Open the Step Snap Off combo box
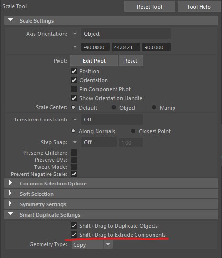 coord(99,142)
